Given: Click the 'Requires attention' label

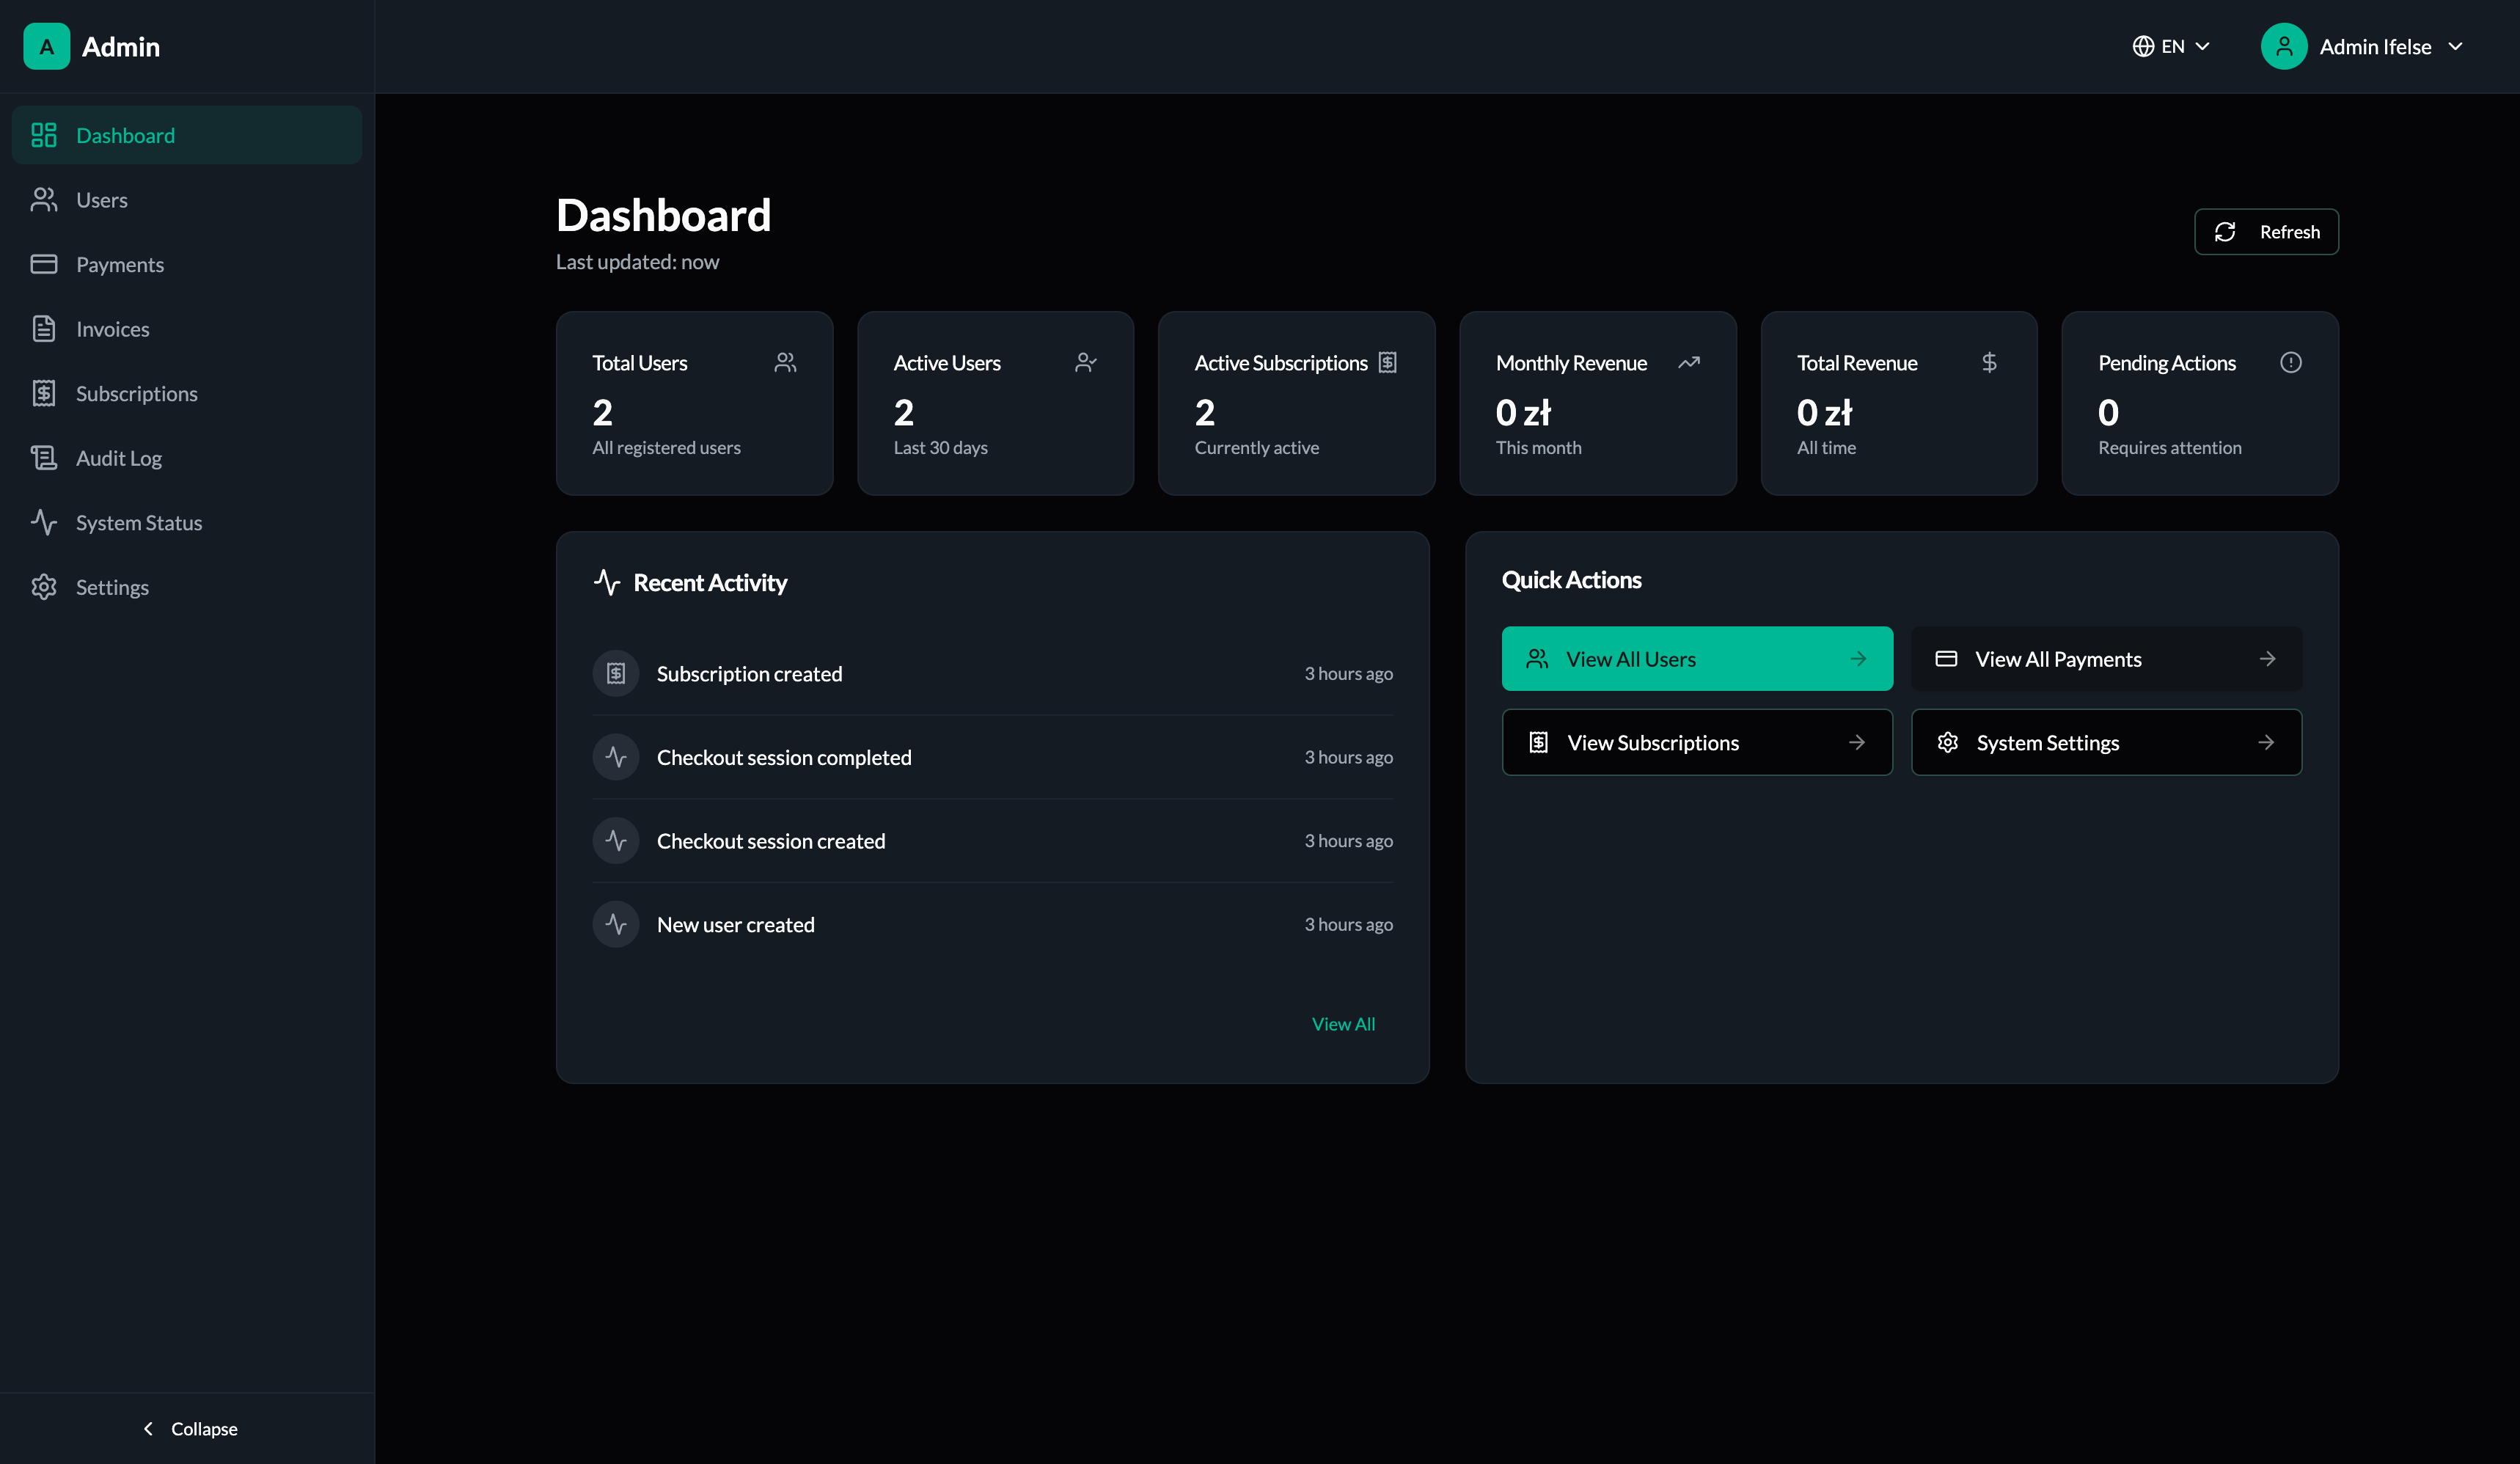Looking at the screenshot, I should (x=2169, y=448).
